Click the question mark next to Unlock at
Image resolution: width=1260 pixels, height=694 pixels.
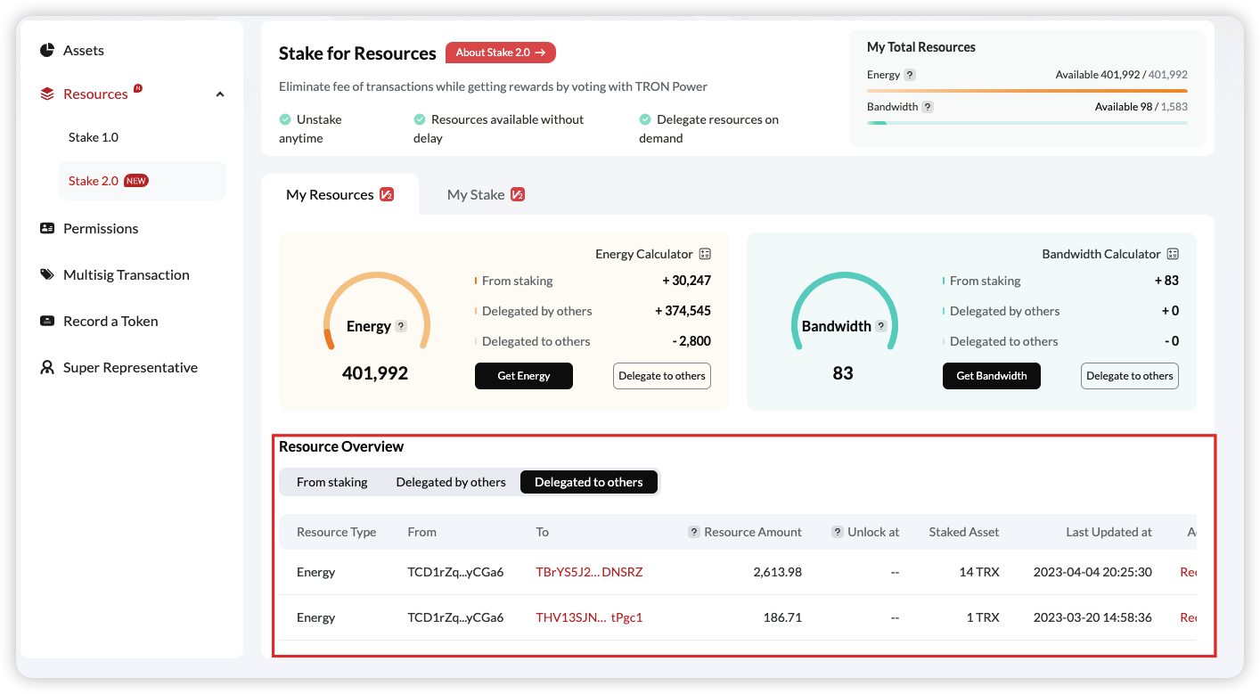pos(837,532)
